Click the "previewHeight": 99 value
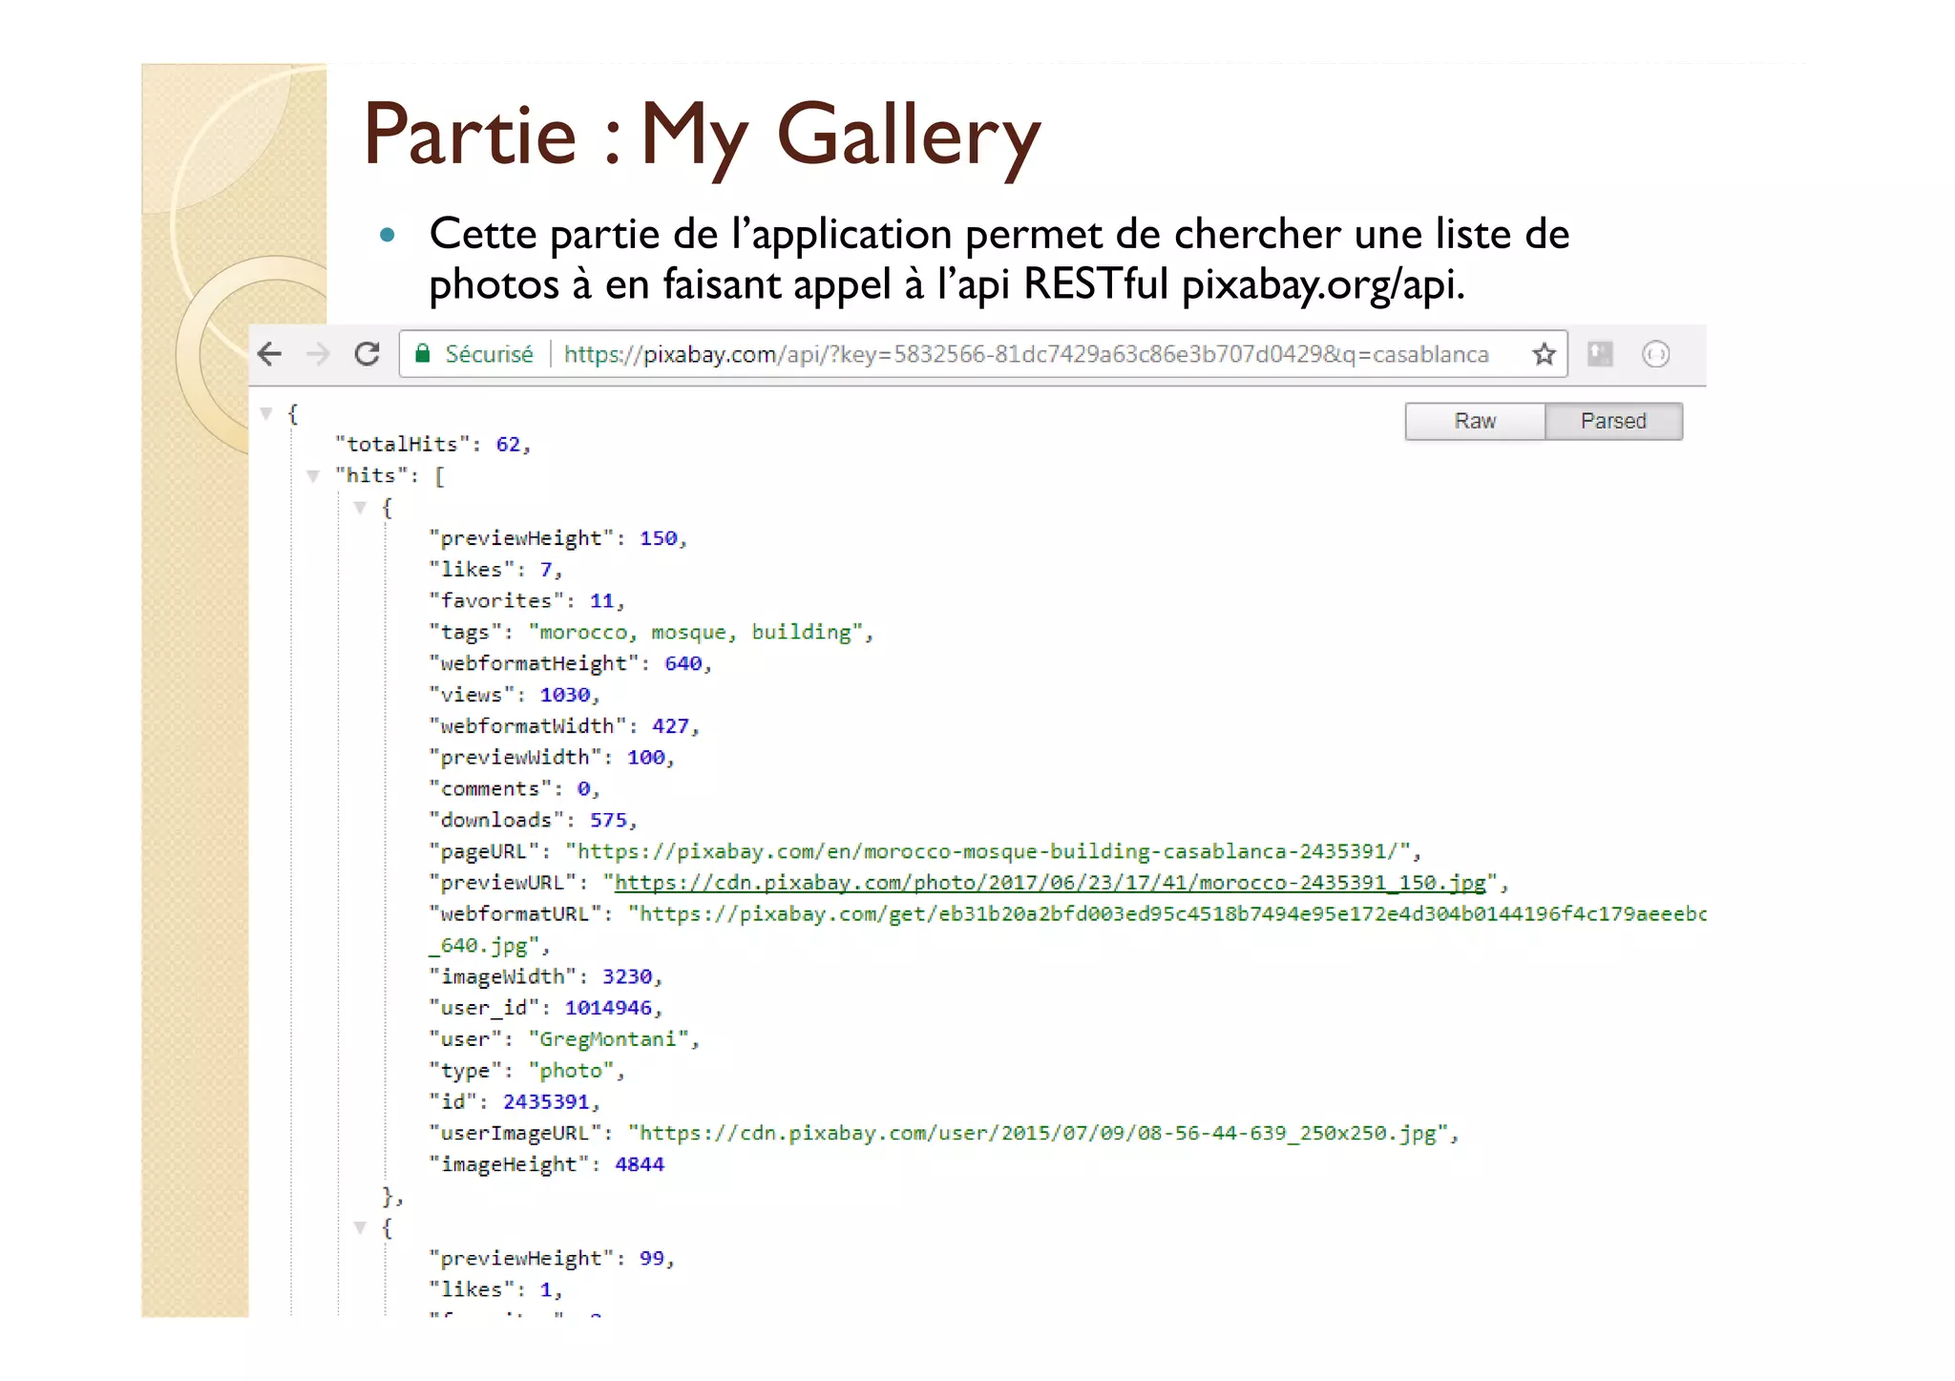The width and height of the screenshot is (1955, 1381). (x=652, y=1258)
